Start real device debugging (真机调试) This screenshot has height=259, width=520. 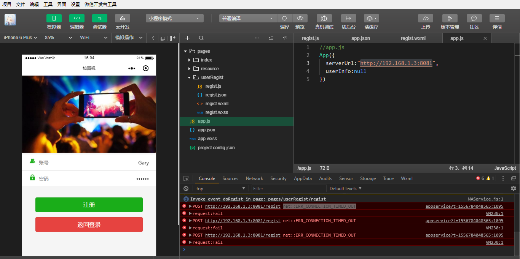[324, 18]
